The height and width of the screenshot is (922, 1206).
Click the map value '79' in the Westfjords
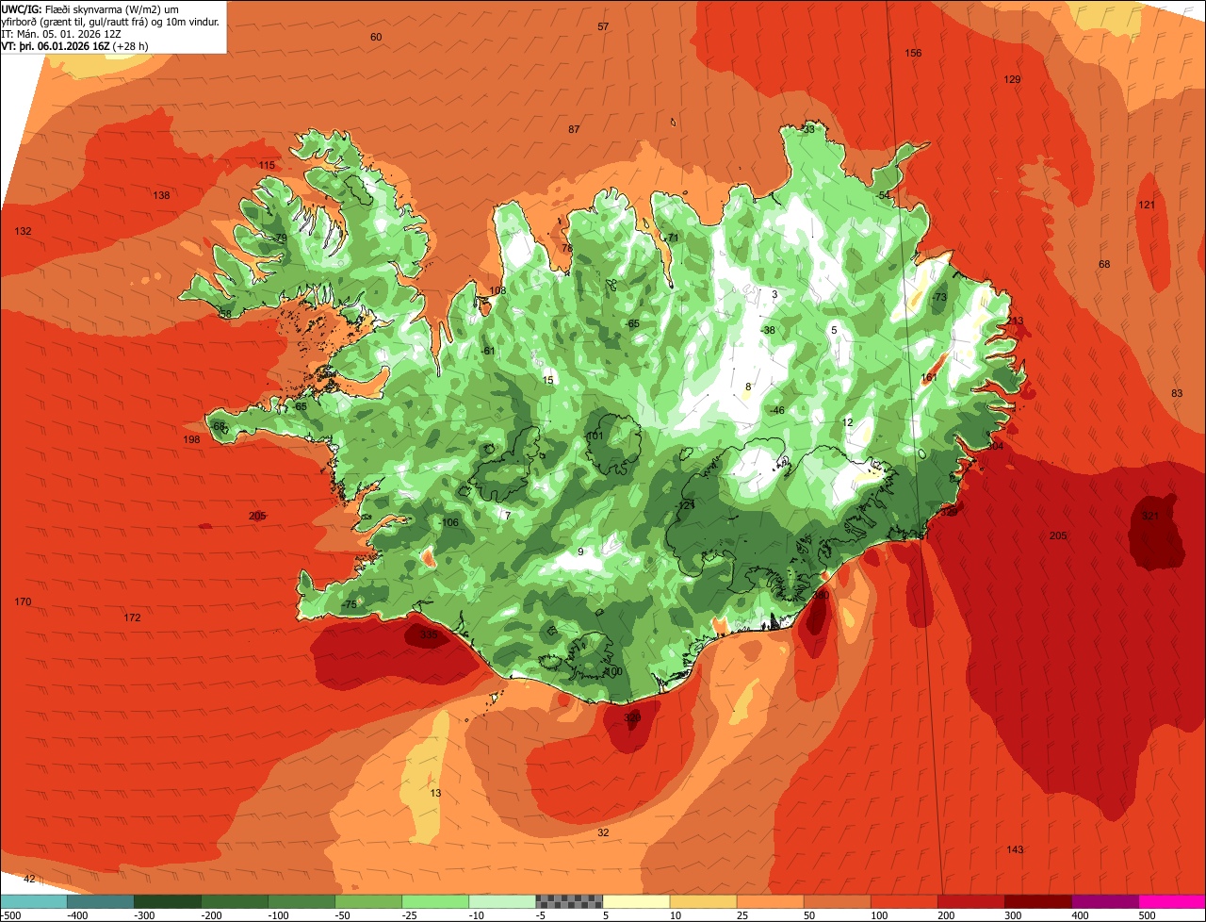[x=281, y=239]
